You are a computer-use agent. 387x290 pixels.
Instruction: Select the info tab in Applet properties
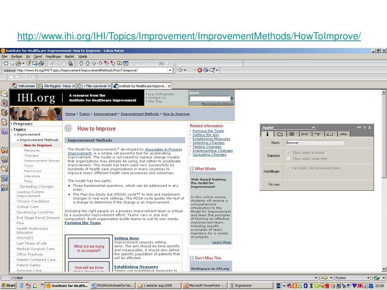point(267,134)
